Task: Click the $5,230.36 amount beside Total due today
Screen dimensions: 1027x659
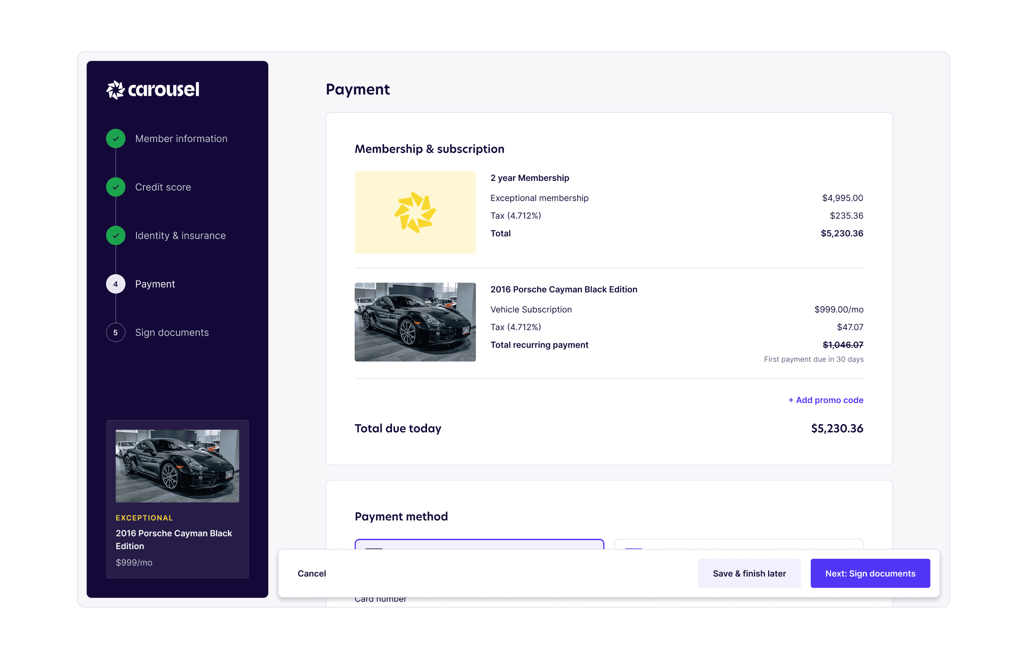Action: tap(837, 428)
